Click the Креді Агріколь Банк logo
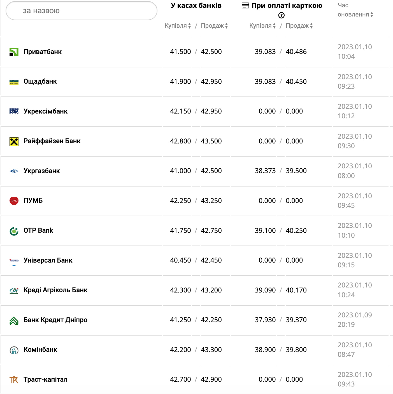The image size is (393, 394). [14, 291]
